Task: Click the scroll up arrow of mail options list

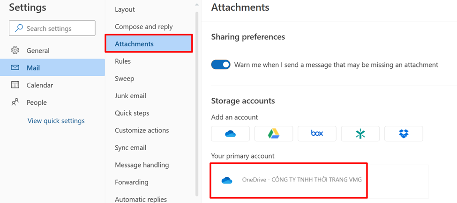Action: [x=197, y=4]
